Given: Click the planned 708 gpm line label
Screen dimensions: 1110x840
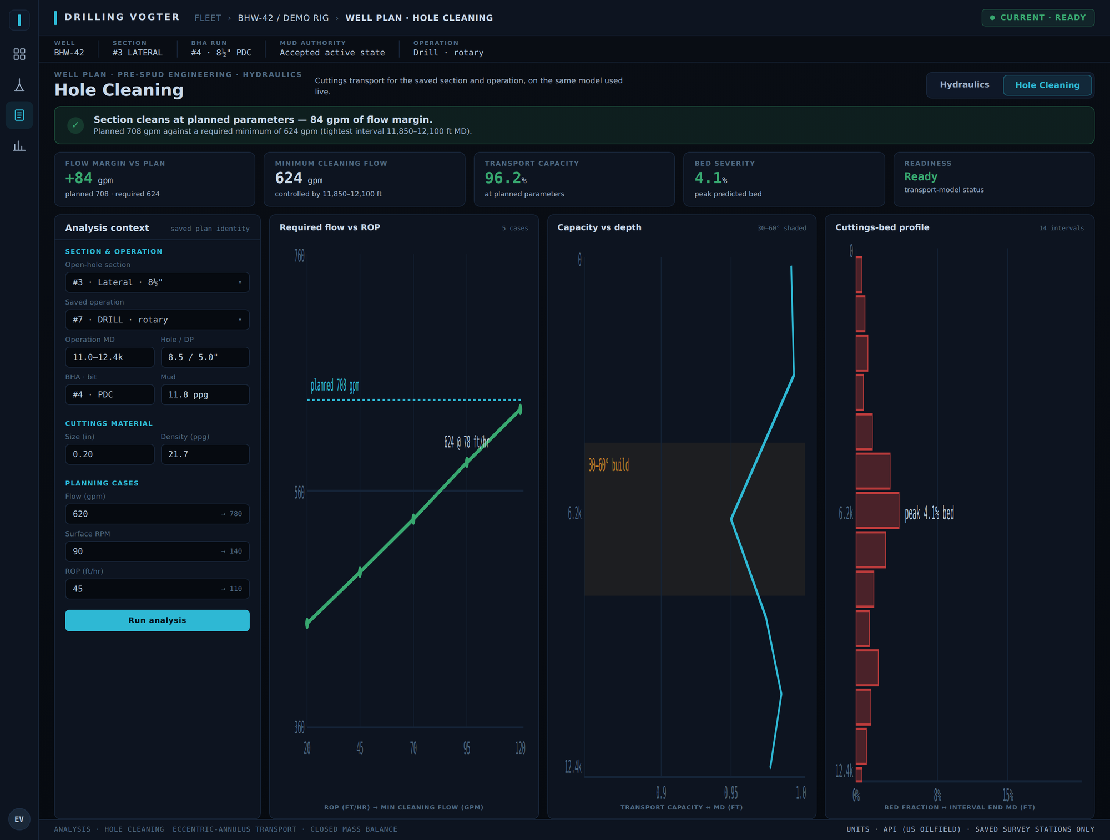Looking at the screenshot, I should pos(335,385).
